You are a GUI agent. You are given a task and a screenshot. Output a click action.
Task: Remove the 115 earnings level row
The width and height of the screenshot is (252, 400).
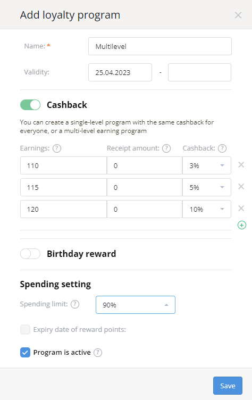pos(241,187)
